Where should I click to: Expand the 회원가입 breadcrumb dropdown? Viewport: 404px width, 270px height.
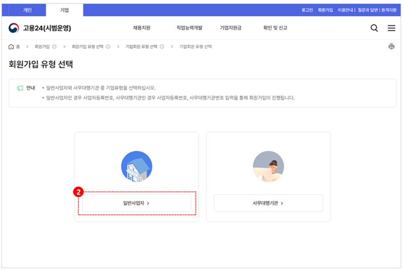(54, 47)
